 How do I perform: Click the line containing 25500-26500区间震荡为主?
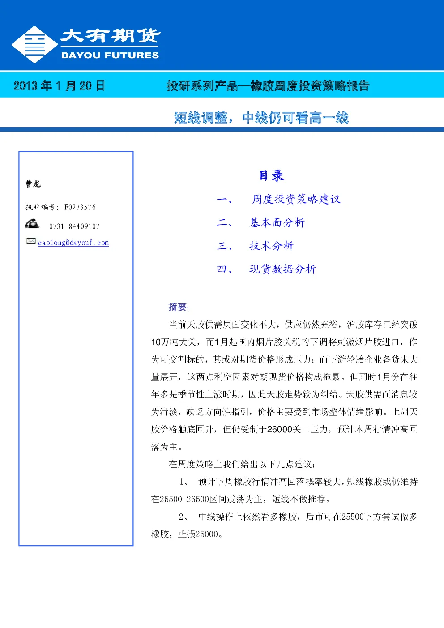[x=243, y=499]
